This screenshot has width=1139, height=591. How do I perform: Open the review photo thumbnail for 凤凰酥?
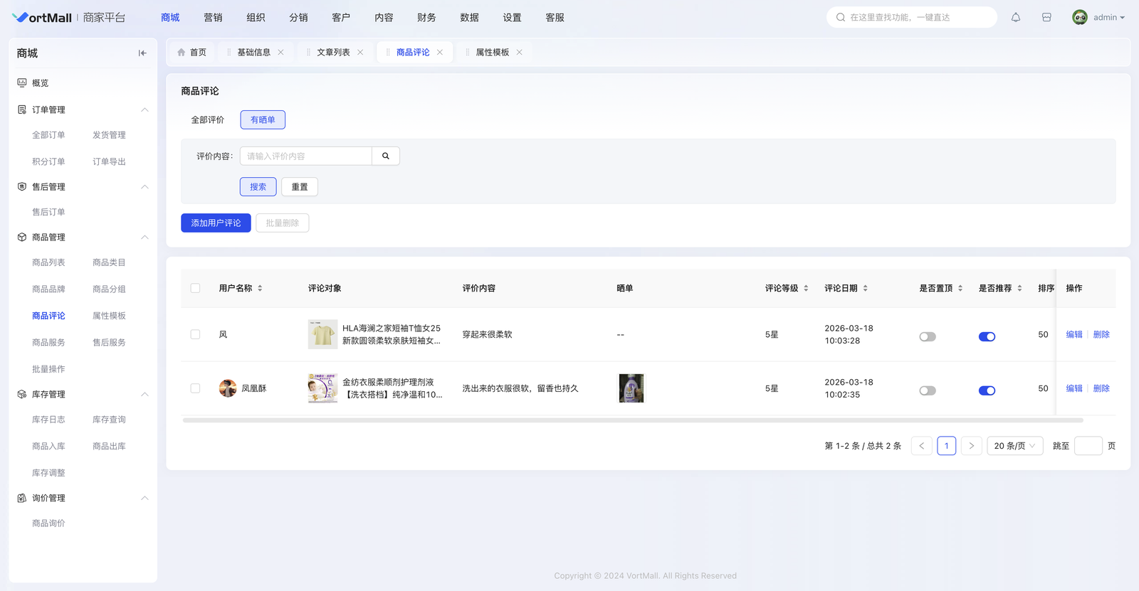[631, 388]
